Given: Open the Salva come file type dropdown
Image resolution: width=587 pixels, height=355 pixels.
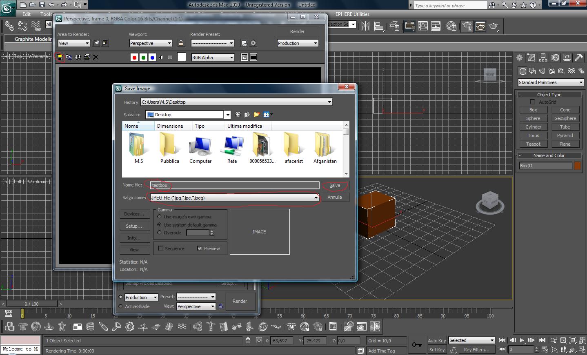Looking at the screenshot, I should (x=234, y=198).
